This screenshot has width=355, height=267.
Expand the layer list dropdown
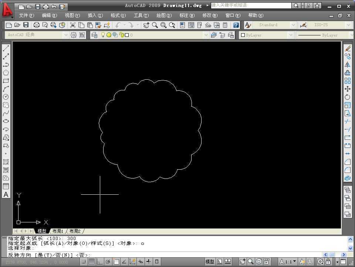pyautogui.click(x=206, y=35)
